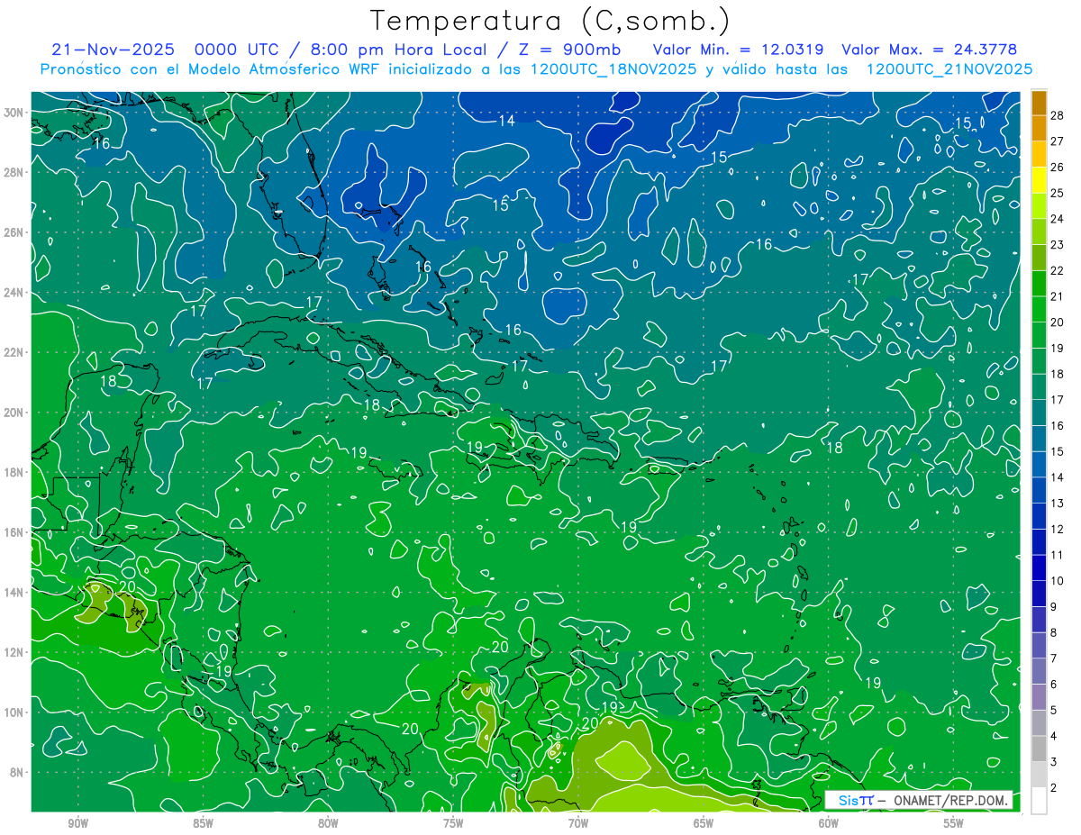Click the '70W' longitude axis label

[x=578, y=823]
